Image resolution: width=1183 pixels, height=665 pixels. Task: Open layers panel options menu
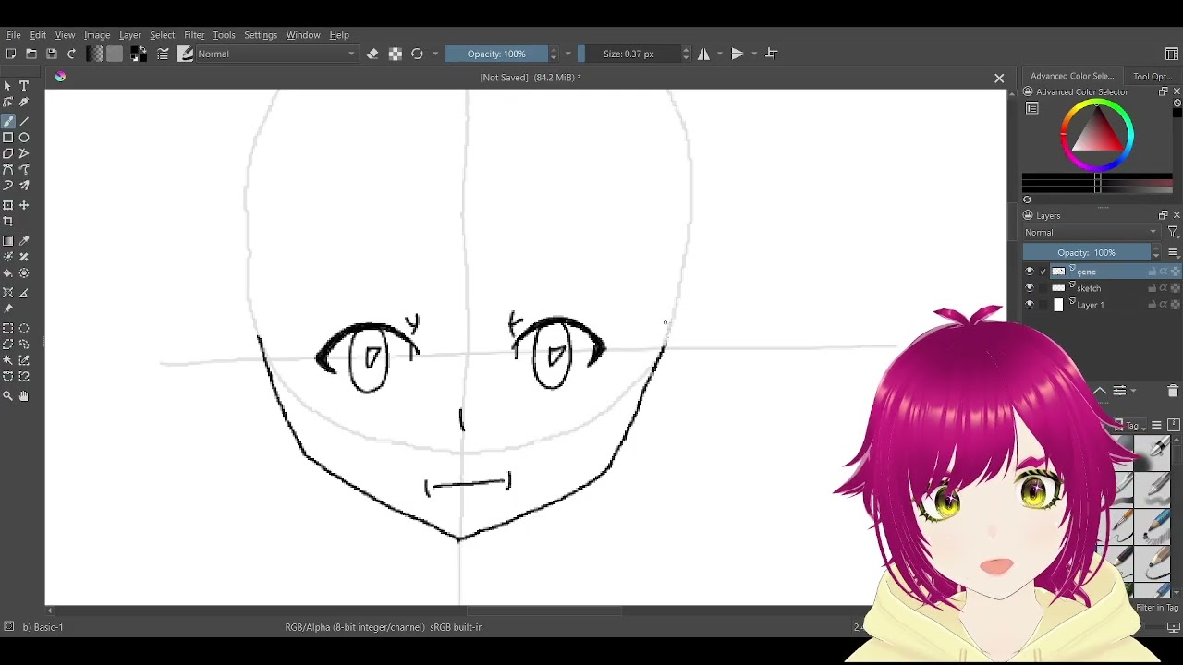pyautogui.click(x=1173, y=253)
